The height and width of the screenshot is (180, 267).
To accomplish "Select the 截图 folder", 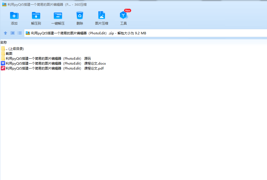I will coord(7,53).
